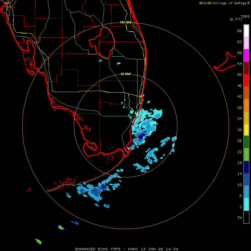
Task: Click the dark orange legend swatch
Action: [246, 93]
